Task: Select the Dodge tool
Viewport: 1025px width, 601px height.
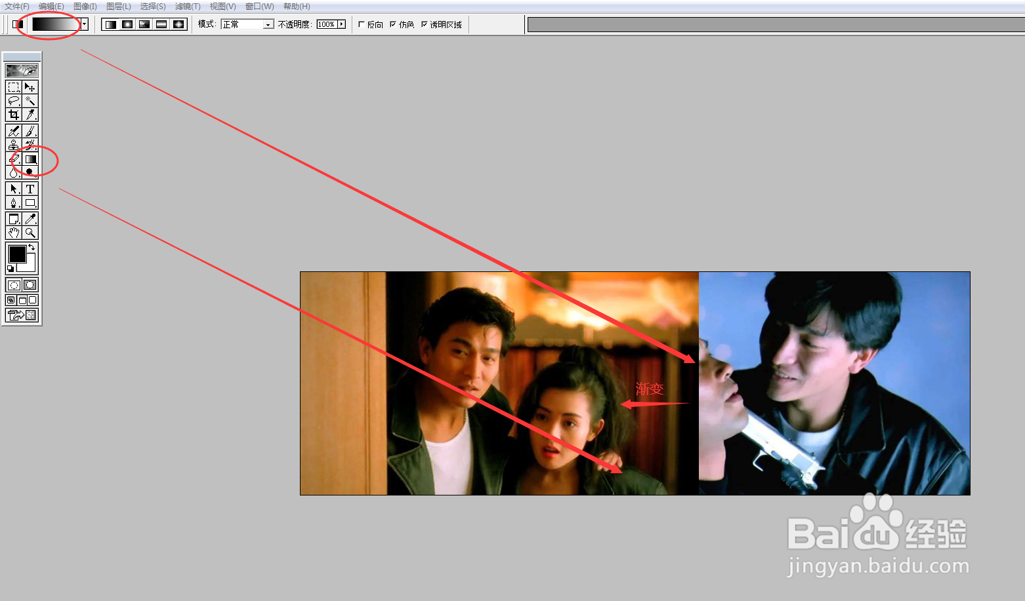Action: [x=30, y=172]
